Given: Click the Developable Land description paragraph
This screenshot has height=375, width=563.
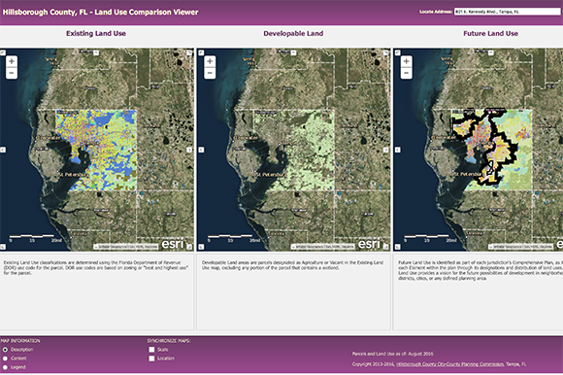Looking at the screenshot, I should click(292, 265).
